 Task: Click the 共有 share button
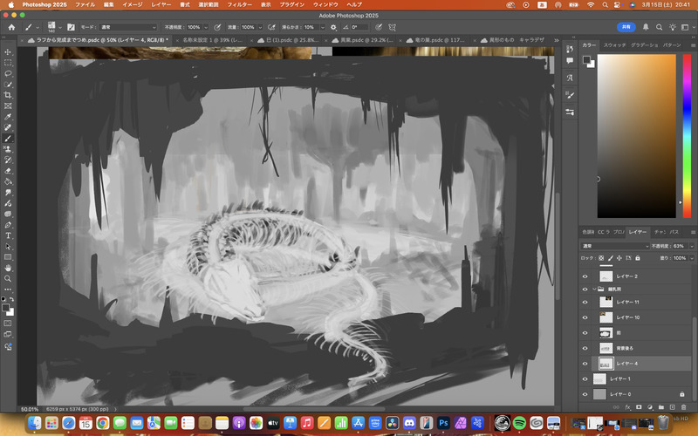click(x=626, y=27)
